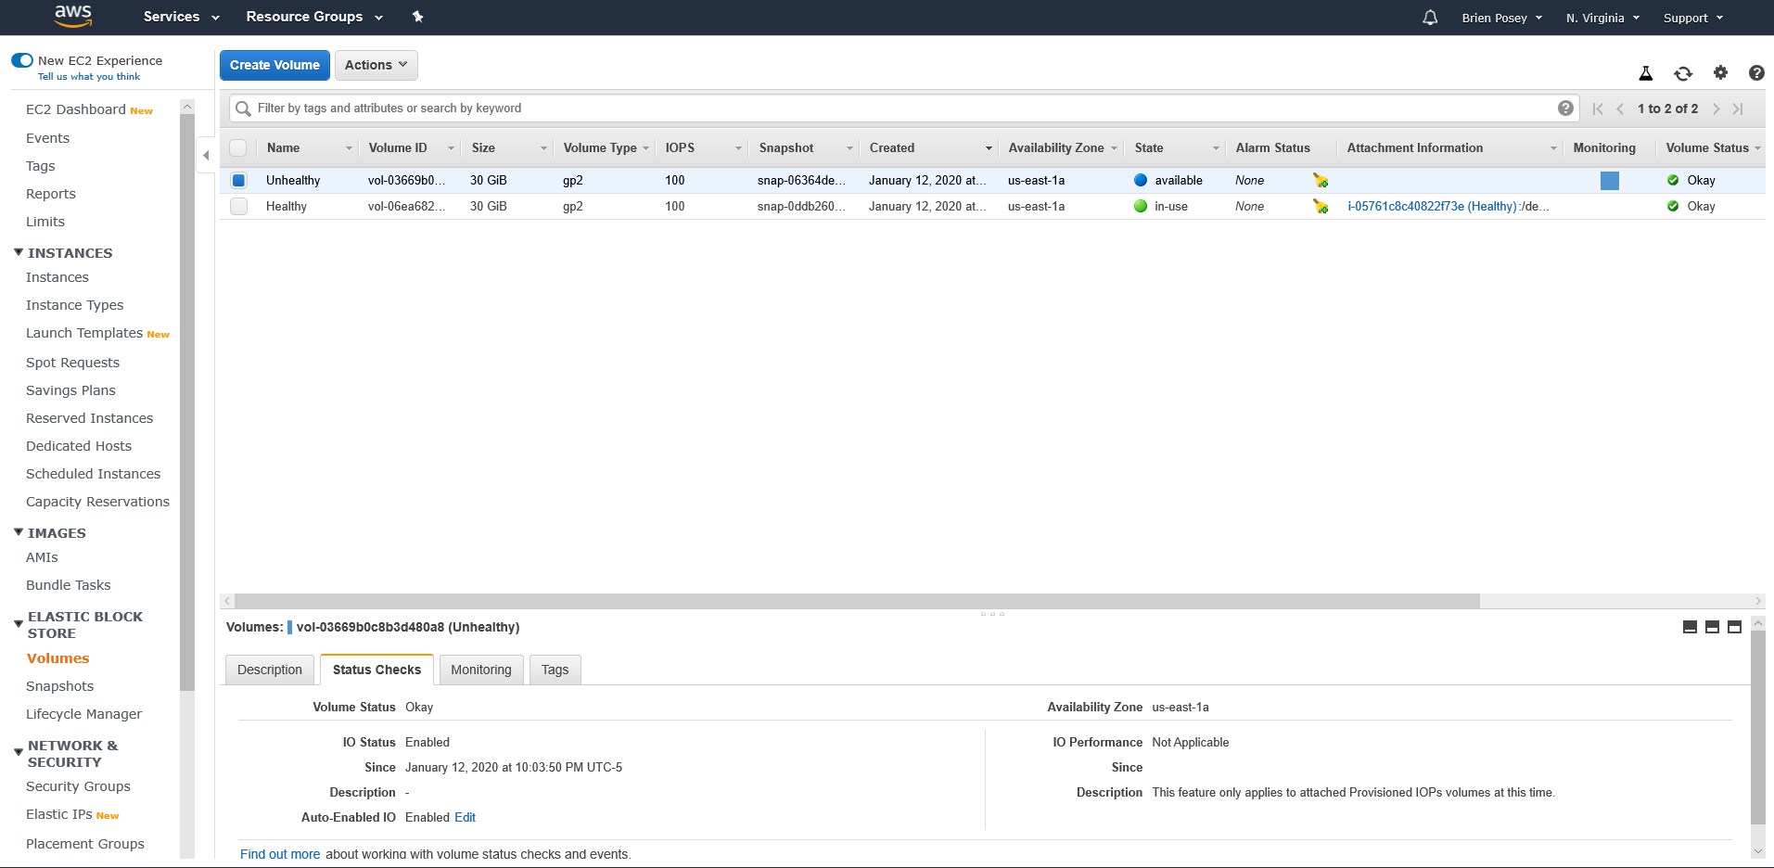Click the Okay status icon for Healthy volume
The height and width of the screenshot is (868, 1774).
pos(1673,206)
